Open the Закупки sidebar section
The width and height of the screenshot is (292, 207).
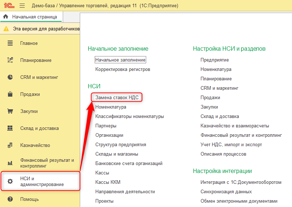(29, 111)
